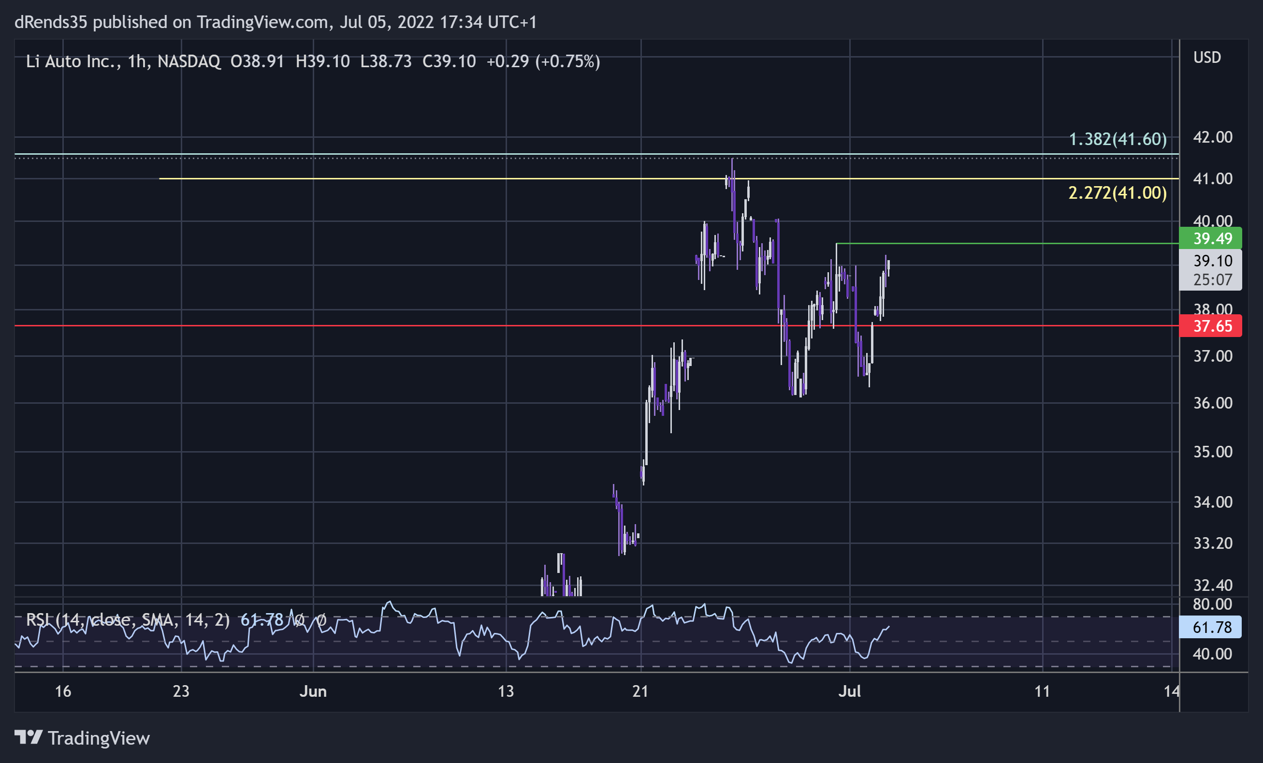Click the low value L38.73
Viewport: 1263px width, 763px height.
pos(386,61)
